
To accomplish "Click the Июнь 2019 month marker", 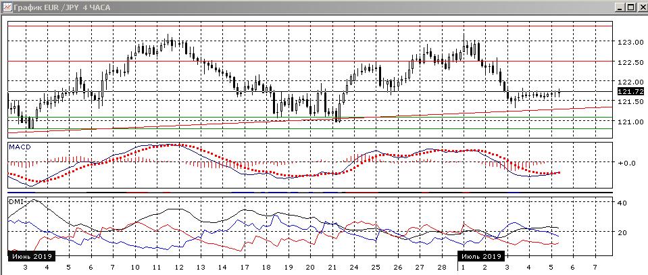I will tap(31, 257).
